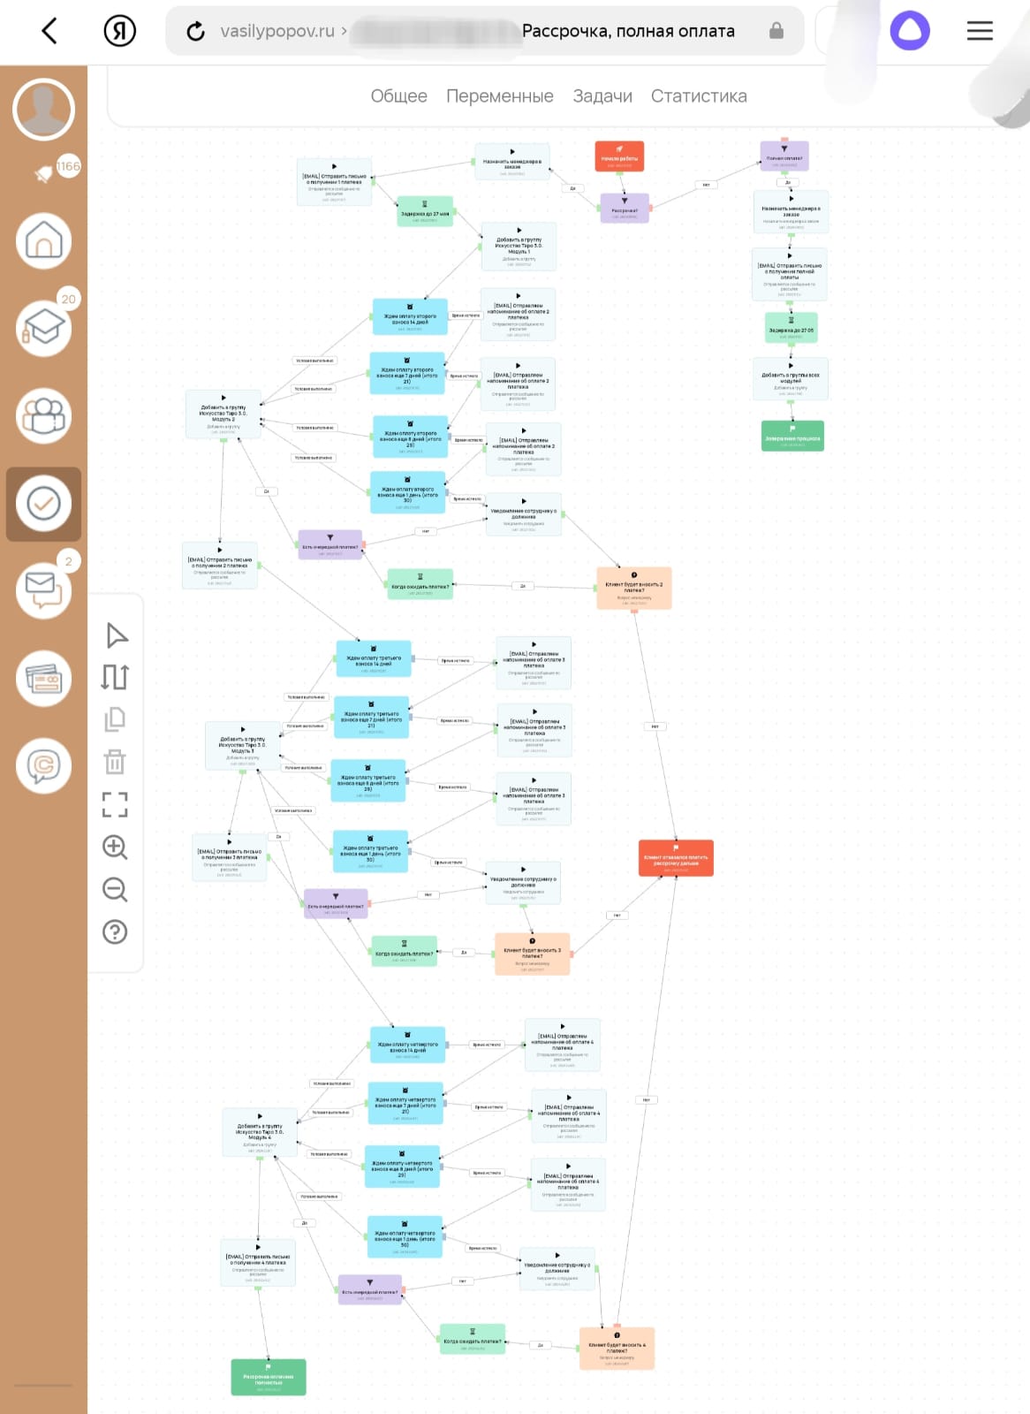Go back with browser back arrow
Screen dimensions: 1030x1414
(49, 31)
